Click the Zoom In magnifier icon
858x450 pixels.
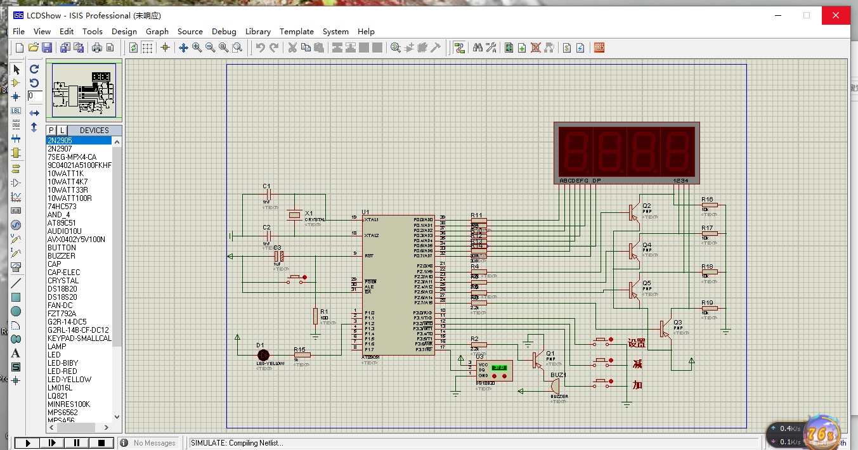197,48
